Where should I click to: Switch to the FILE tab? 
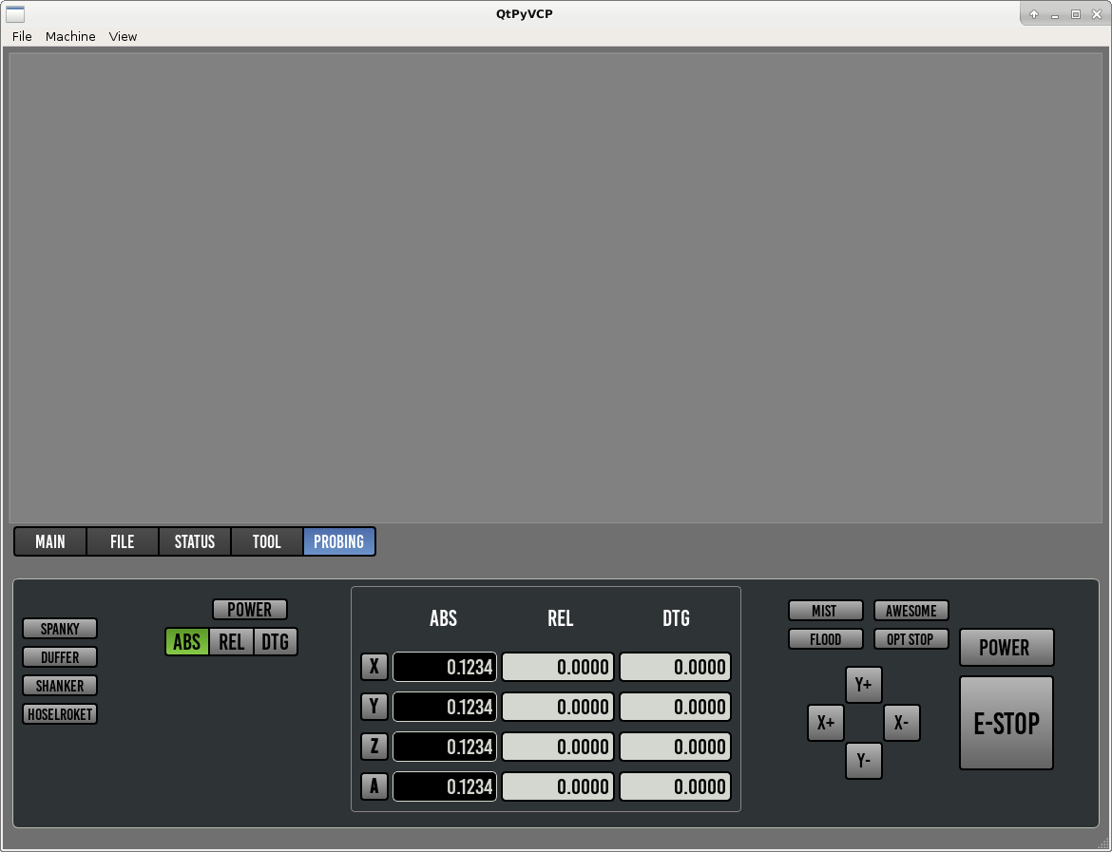[122, 541]
